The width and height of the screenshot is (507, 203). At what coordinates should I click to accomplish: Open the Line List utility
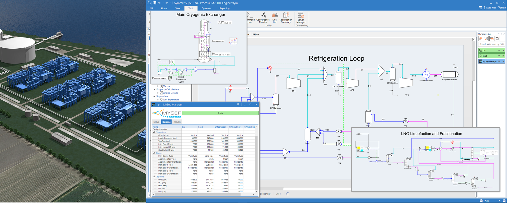[275, 18]
